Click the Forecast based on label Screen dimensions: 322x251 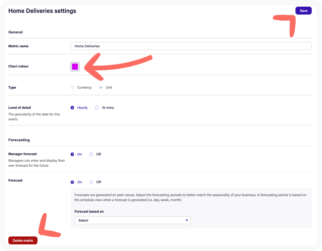(89, 212)
